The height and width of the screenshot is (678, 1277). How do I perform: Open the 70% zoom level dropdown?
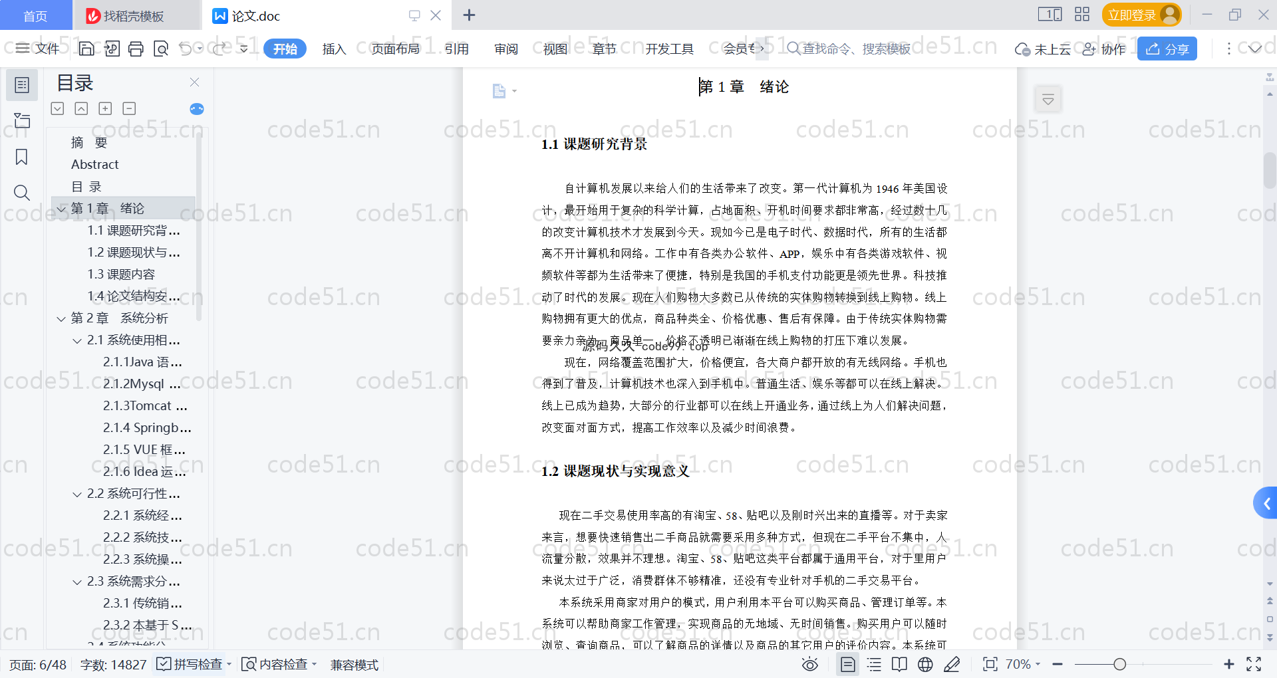pyautogui.click(x=1023, y=664)
